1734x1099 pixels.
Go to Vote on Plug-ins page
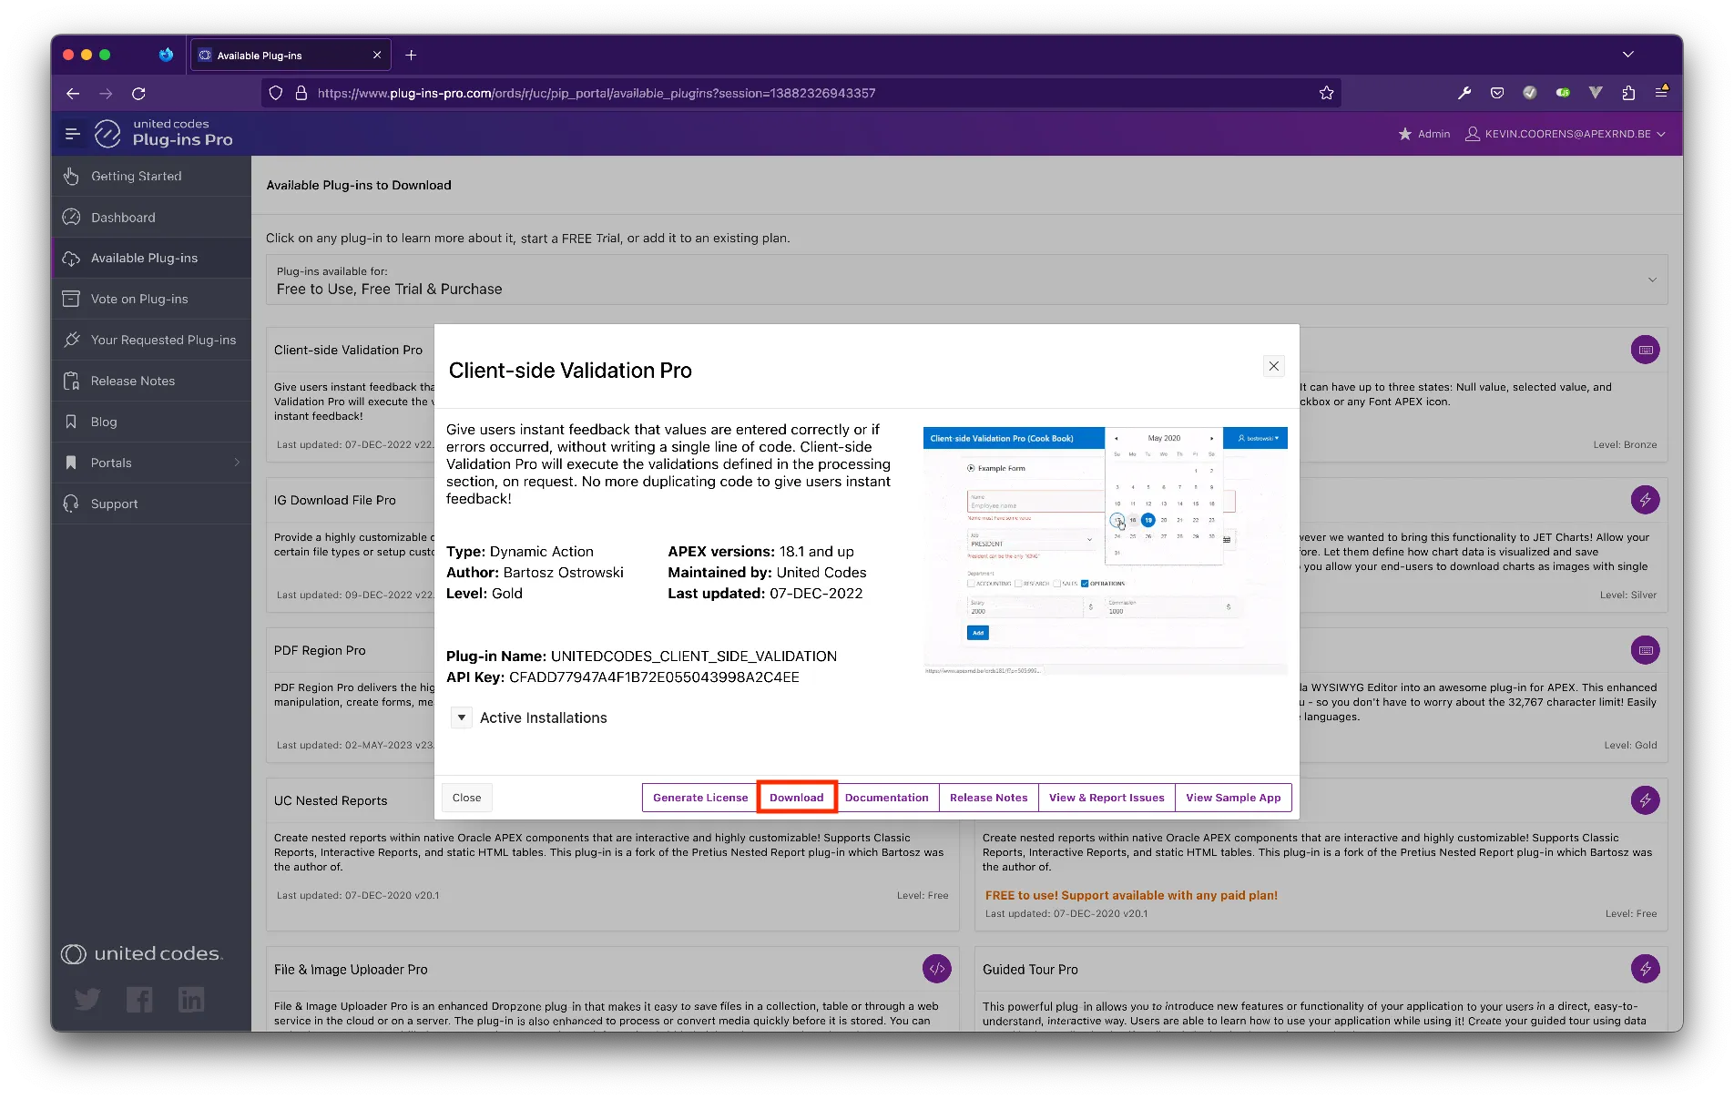tap(139, 299)
